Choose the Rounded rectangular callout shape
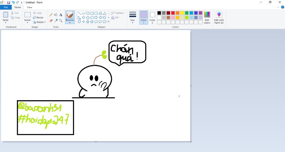The image size is (285, 152). (x=96, y=22)
